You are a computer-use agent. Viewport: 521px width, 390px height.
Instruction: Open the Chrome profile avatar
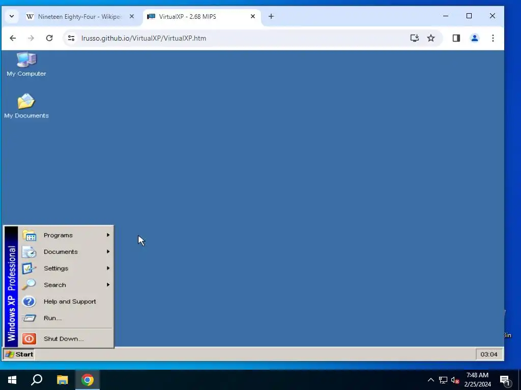(475, 38)
